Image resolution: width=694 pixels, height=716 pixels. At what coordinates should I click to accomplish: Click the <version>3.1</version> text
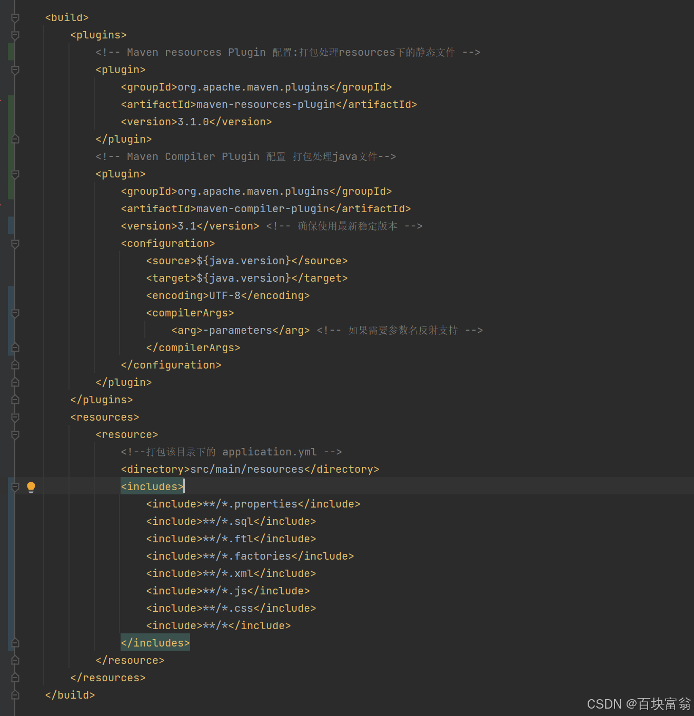coord(190,226)
